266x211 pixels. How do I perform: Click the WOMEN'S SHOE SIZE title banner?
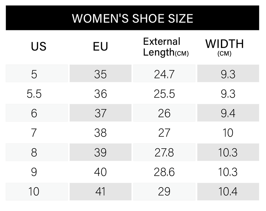[132, 18]
